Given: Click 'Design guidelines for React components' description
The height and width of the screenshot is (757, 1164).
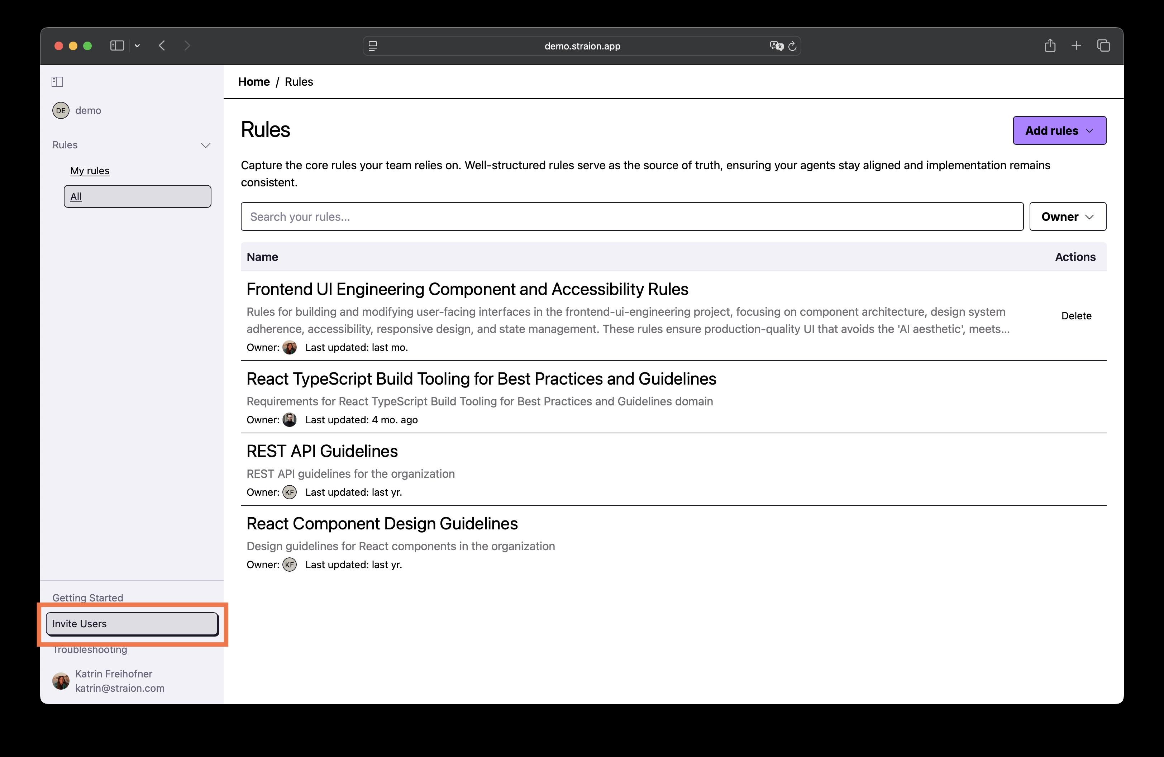Looking at the screenshot, I should click(x=401, y=546).
